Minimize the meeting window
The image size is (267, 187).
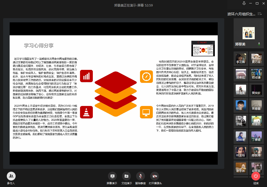point(251,3)
